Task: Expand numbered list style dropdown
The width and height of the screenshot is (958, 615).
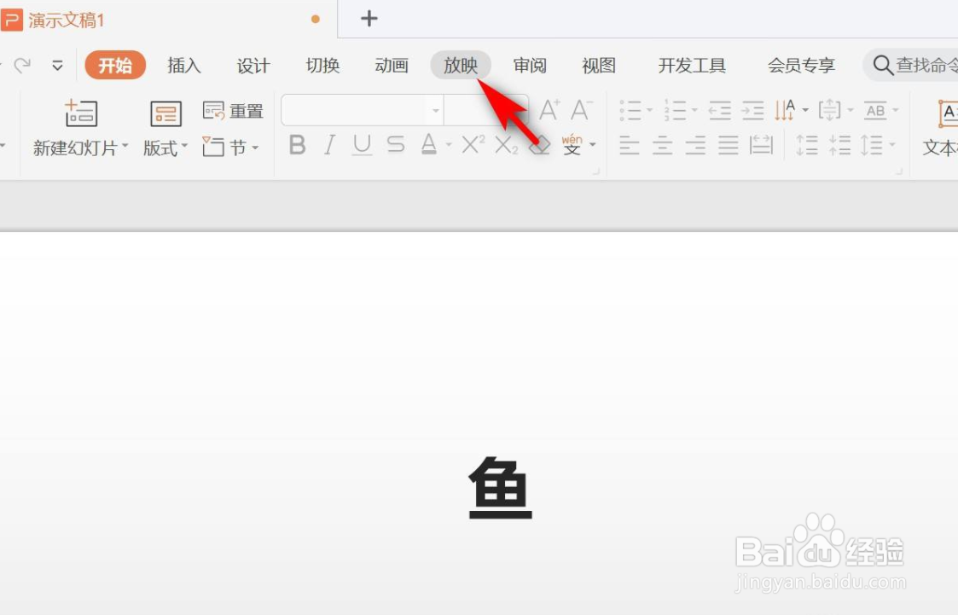Action: [x=694, y=111]
